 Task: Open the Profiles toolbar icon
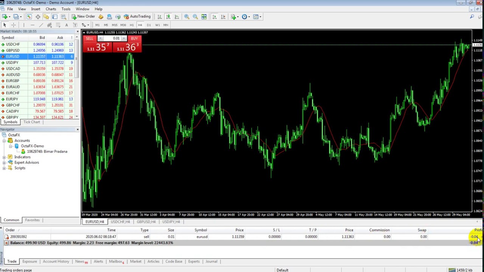pyautogui.click(x=16, y=17)
